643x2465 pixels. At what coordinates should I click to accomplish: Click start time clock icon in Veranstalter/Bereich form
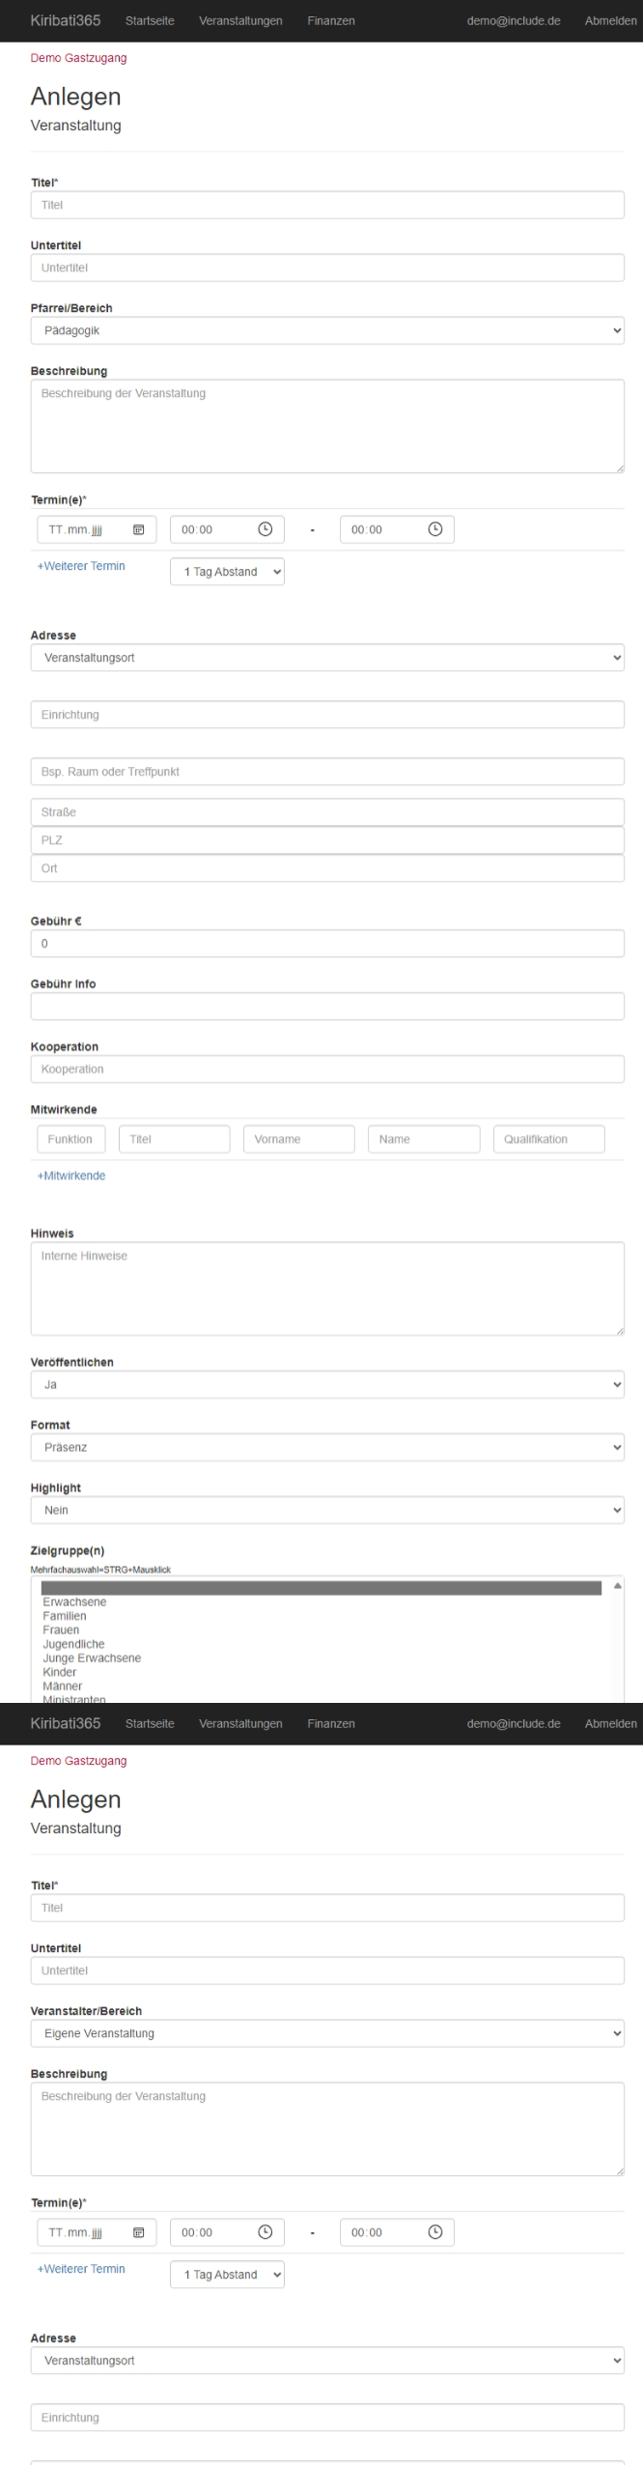[265, 2232]
